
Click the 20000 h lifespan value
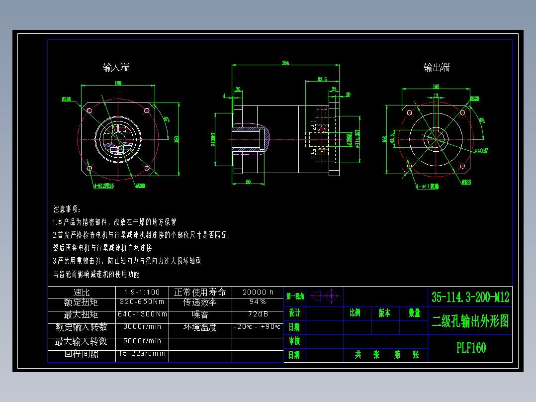257,293
